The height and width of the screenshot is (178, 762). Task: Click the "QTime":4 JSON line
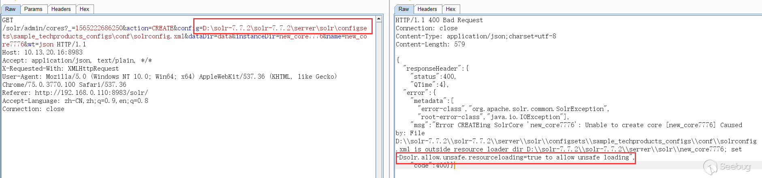[429, 85]
